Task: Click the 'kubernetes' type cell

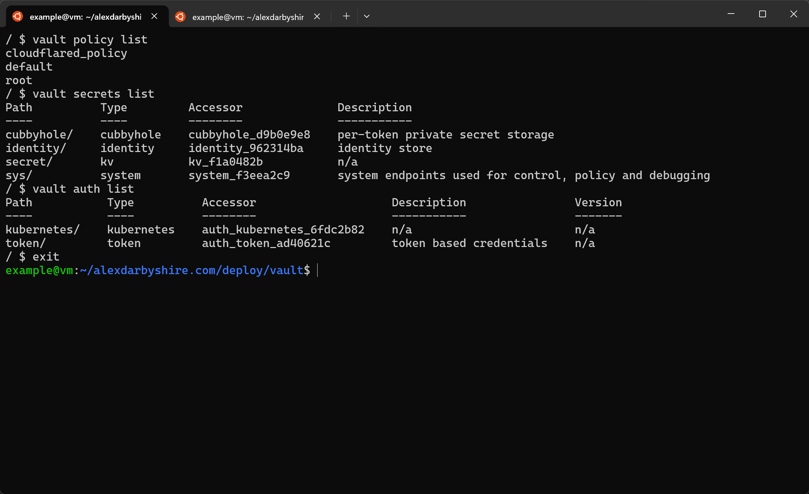Action: tap(141, 230)
